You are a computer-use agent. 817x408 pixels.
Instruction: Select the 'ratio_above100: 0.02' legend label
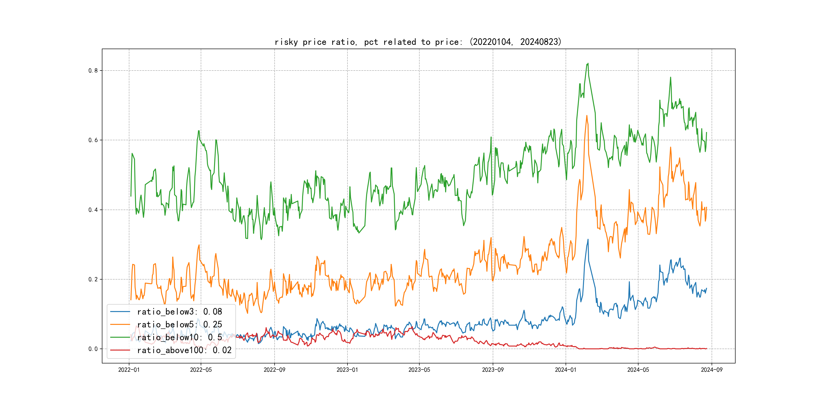[x=184, y=350]
